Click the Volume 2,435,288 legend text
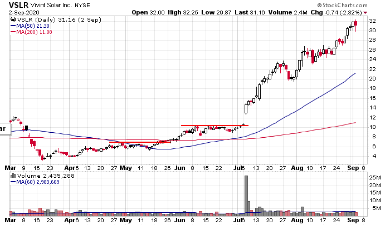390x225 pixels. coord(46,176)
